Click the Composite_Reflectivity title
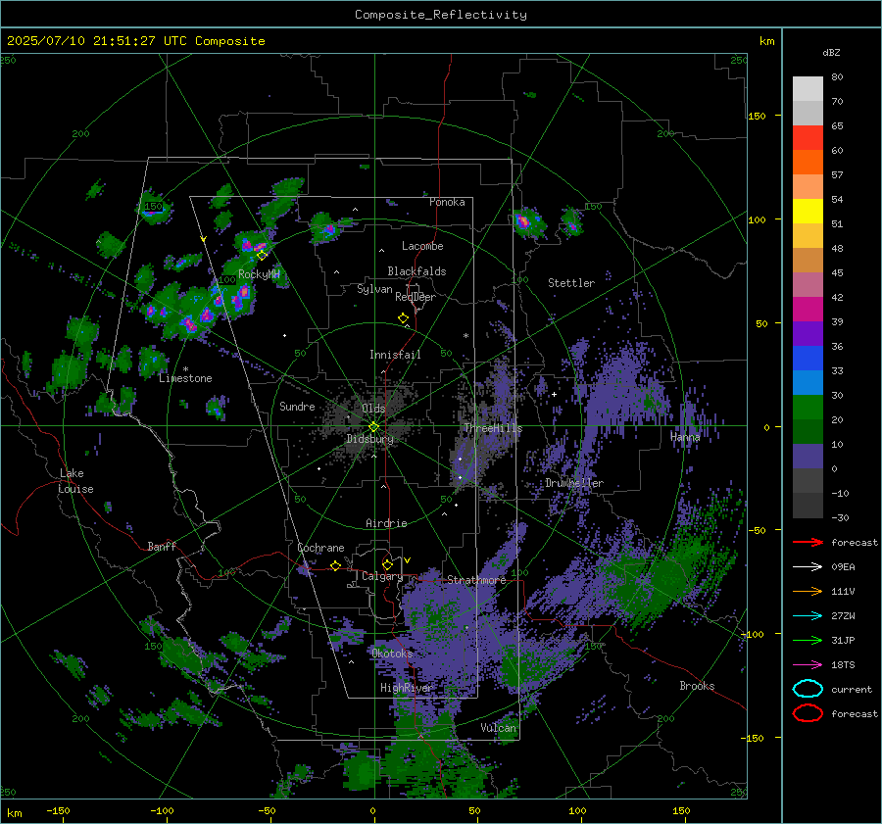The image size is (882, 824). 440,15
